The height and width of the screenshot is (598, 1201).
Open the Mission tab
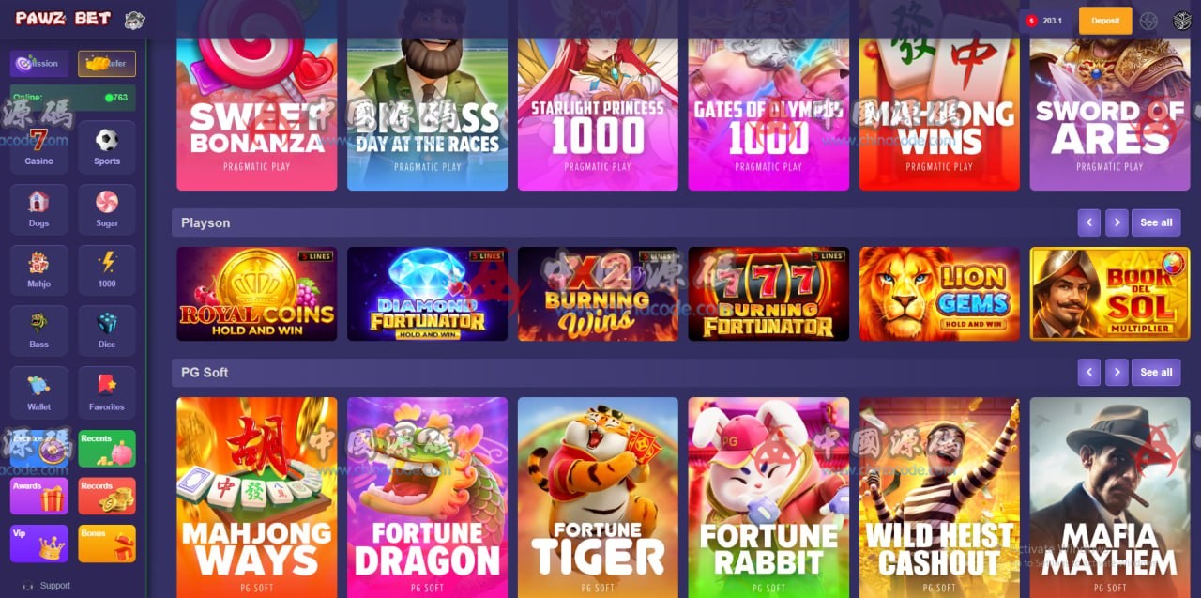(x=39, y=64)
